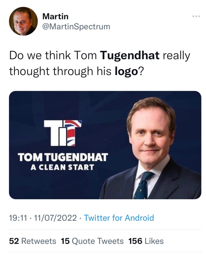Click the bold word logo in the tweet
Image resolution: width=206 pixels, height=256 pixels.
(126, 71)
